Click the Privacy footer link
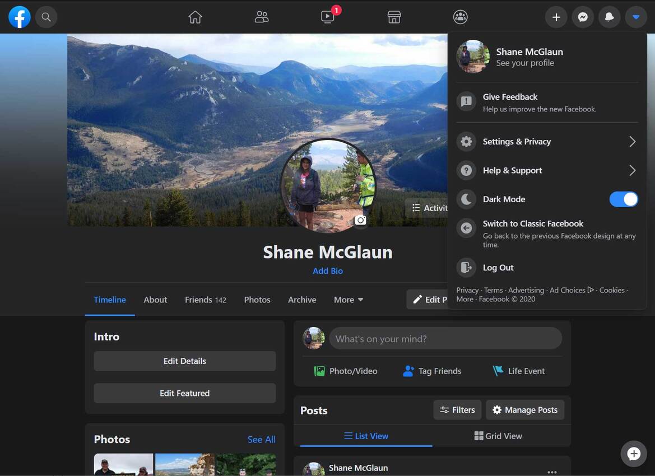Viewport: 655px width, 476px height. click(467, 290)
